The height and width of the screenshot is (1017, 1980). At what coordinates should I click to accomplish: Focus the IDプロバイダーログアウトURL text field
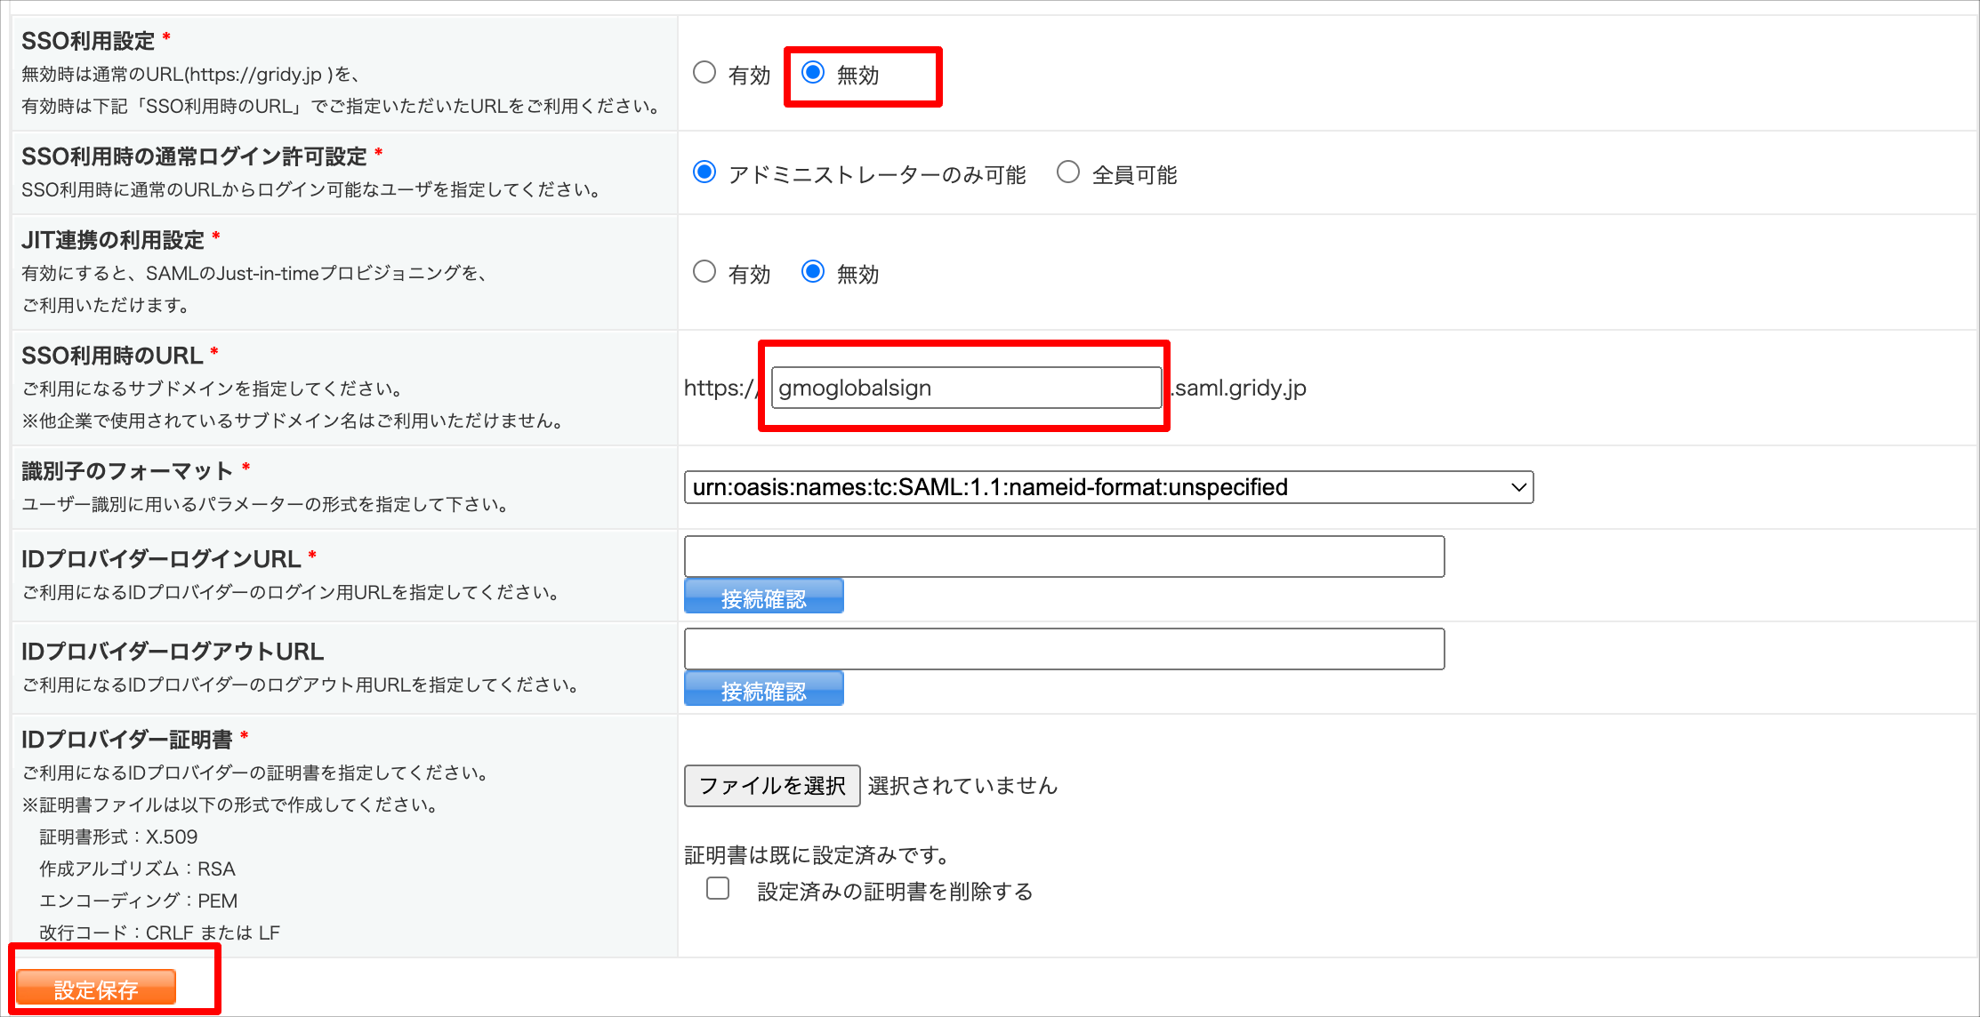(x=1064, y=649)
